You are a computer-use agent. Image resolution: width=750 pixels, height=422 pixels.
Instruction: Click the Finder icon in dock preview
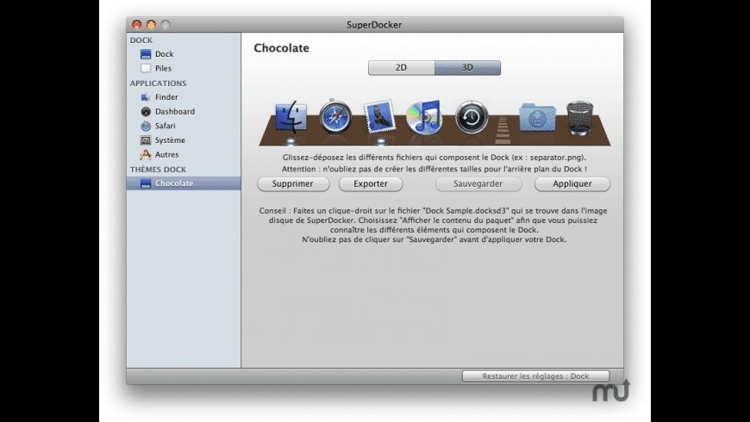(291, 116)
